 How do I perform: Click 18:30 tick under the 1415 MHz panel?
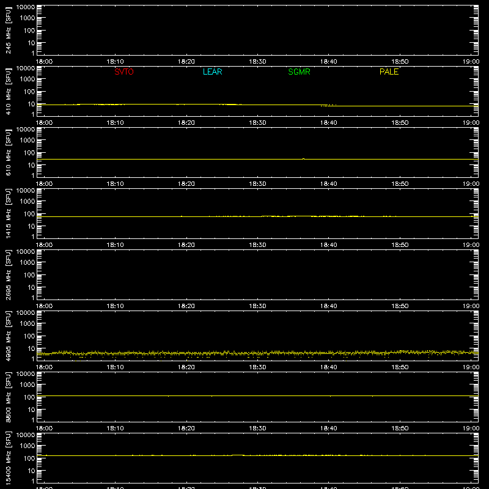point(257,245)
